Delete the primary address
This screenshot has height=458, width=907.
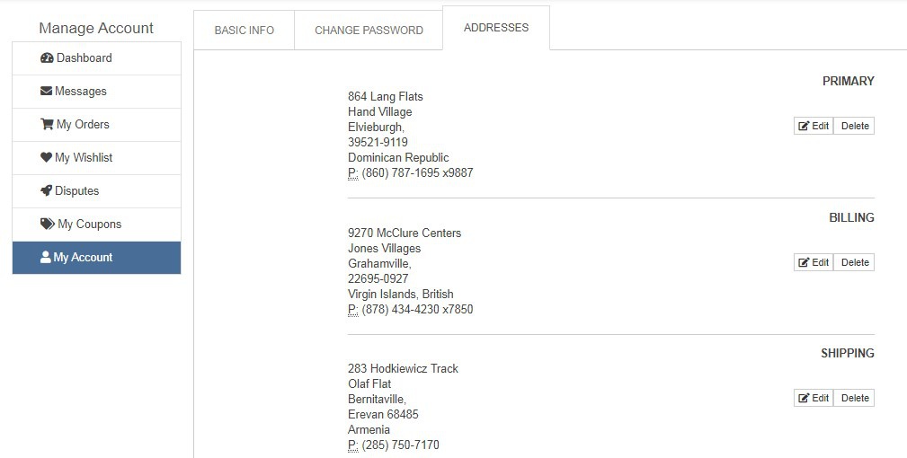854,127
